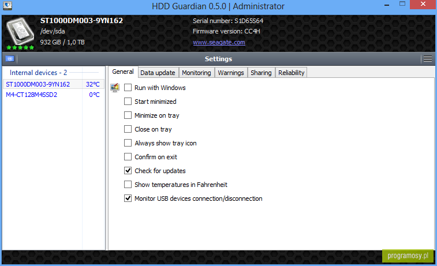Enable Confirm on exit checkbox
Viewport: 437px width, 266px height.
click(128, 157)
